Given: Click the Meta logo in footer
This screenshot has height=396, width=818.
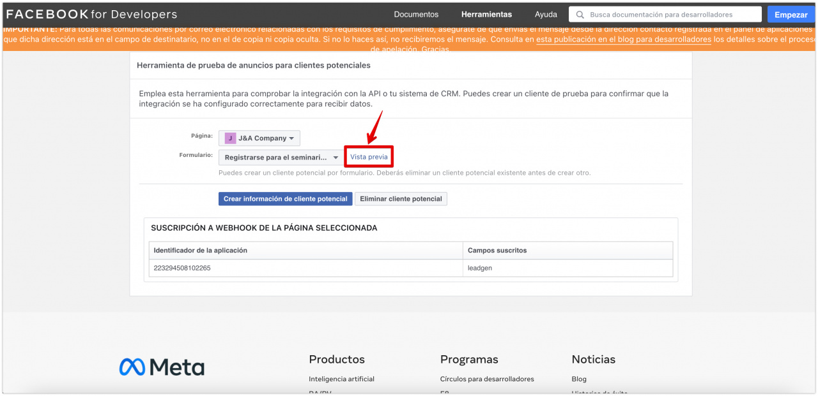Looking at the screenshot, I should coord(162,367).
